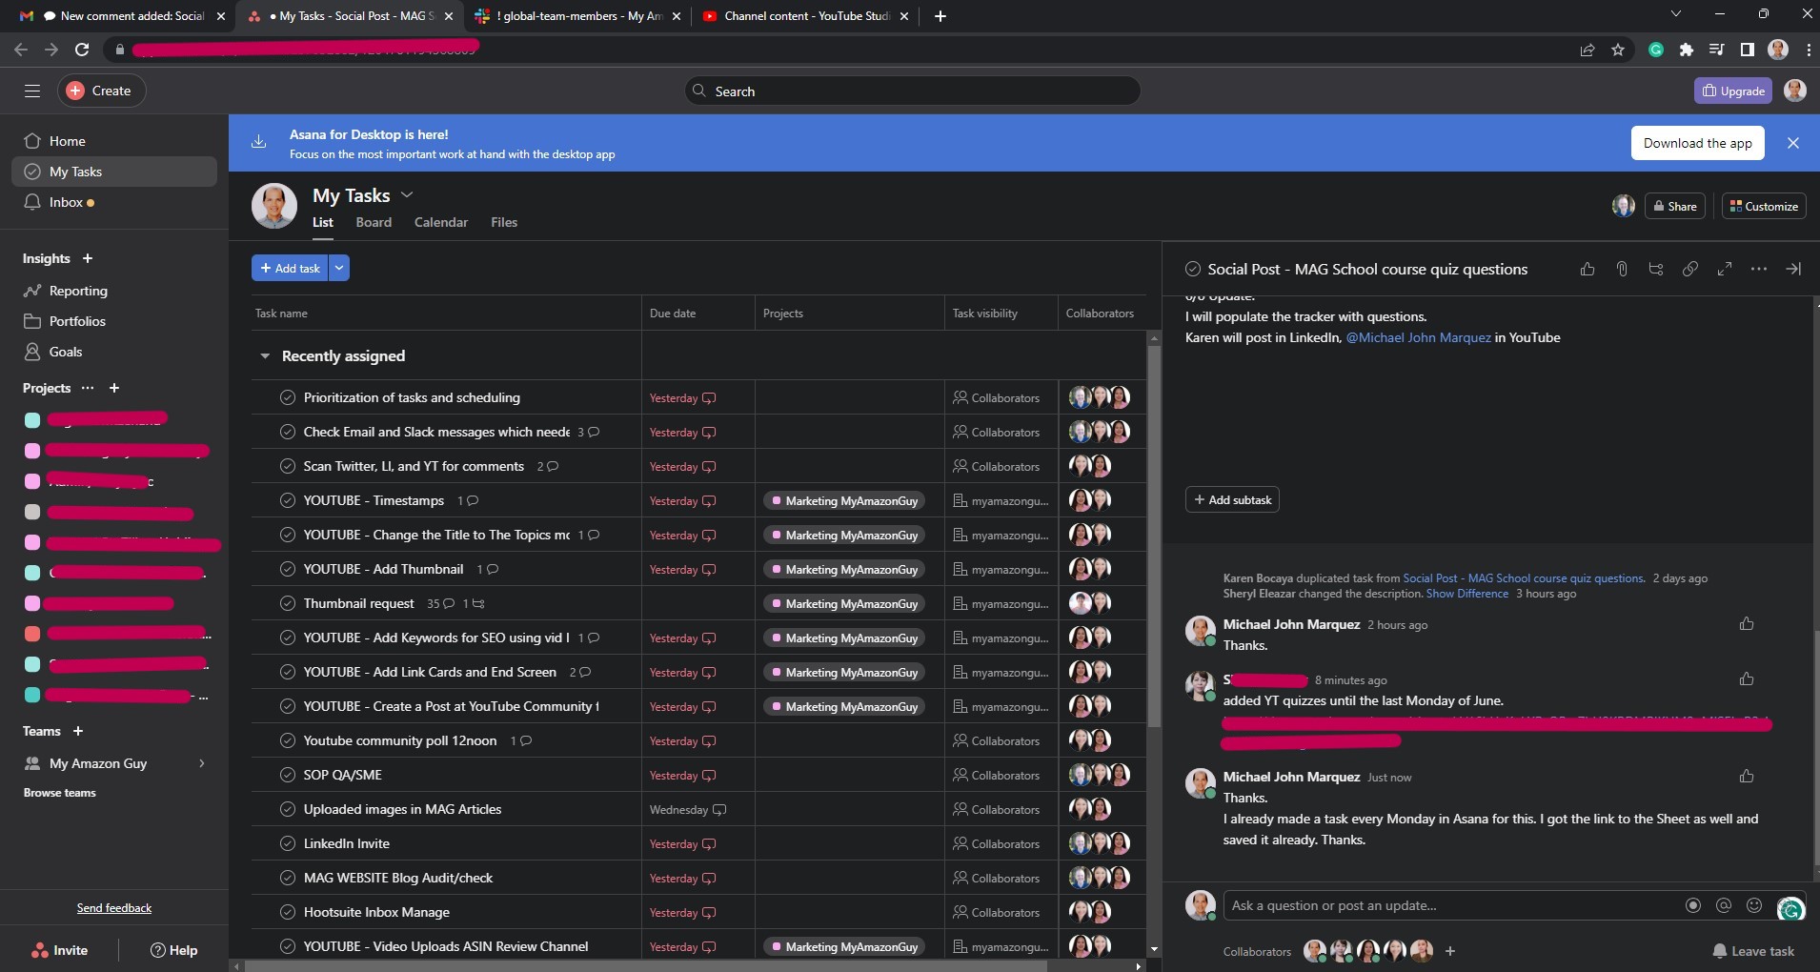Close the task details pane arrow
The image size is (1820, 972).
tap(1793, 270)
